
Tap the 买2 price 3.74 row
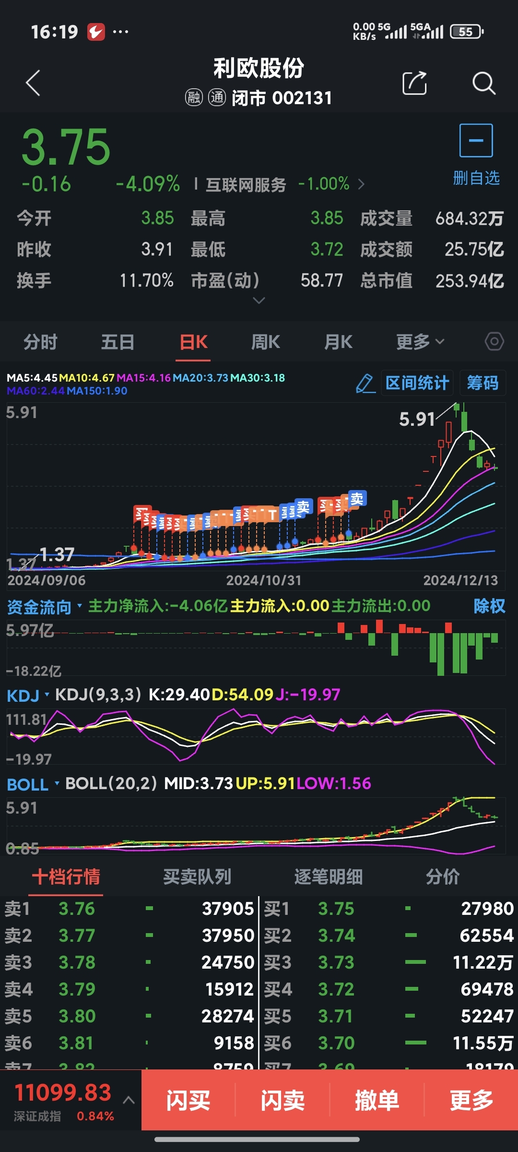[x=389, y=936]
